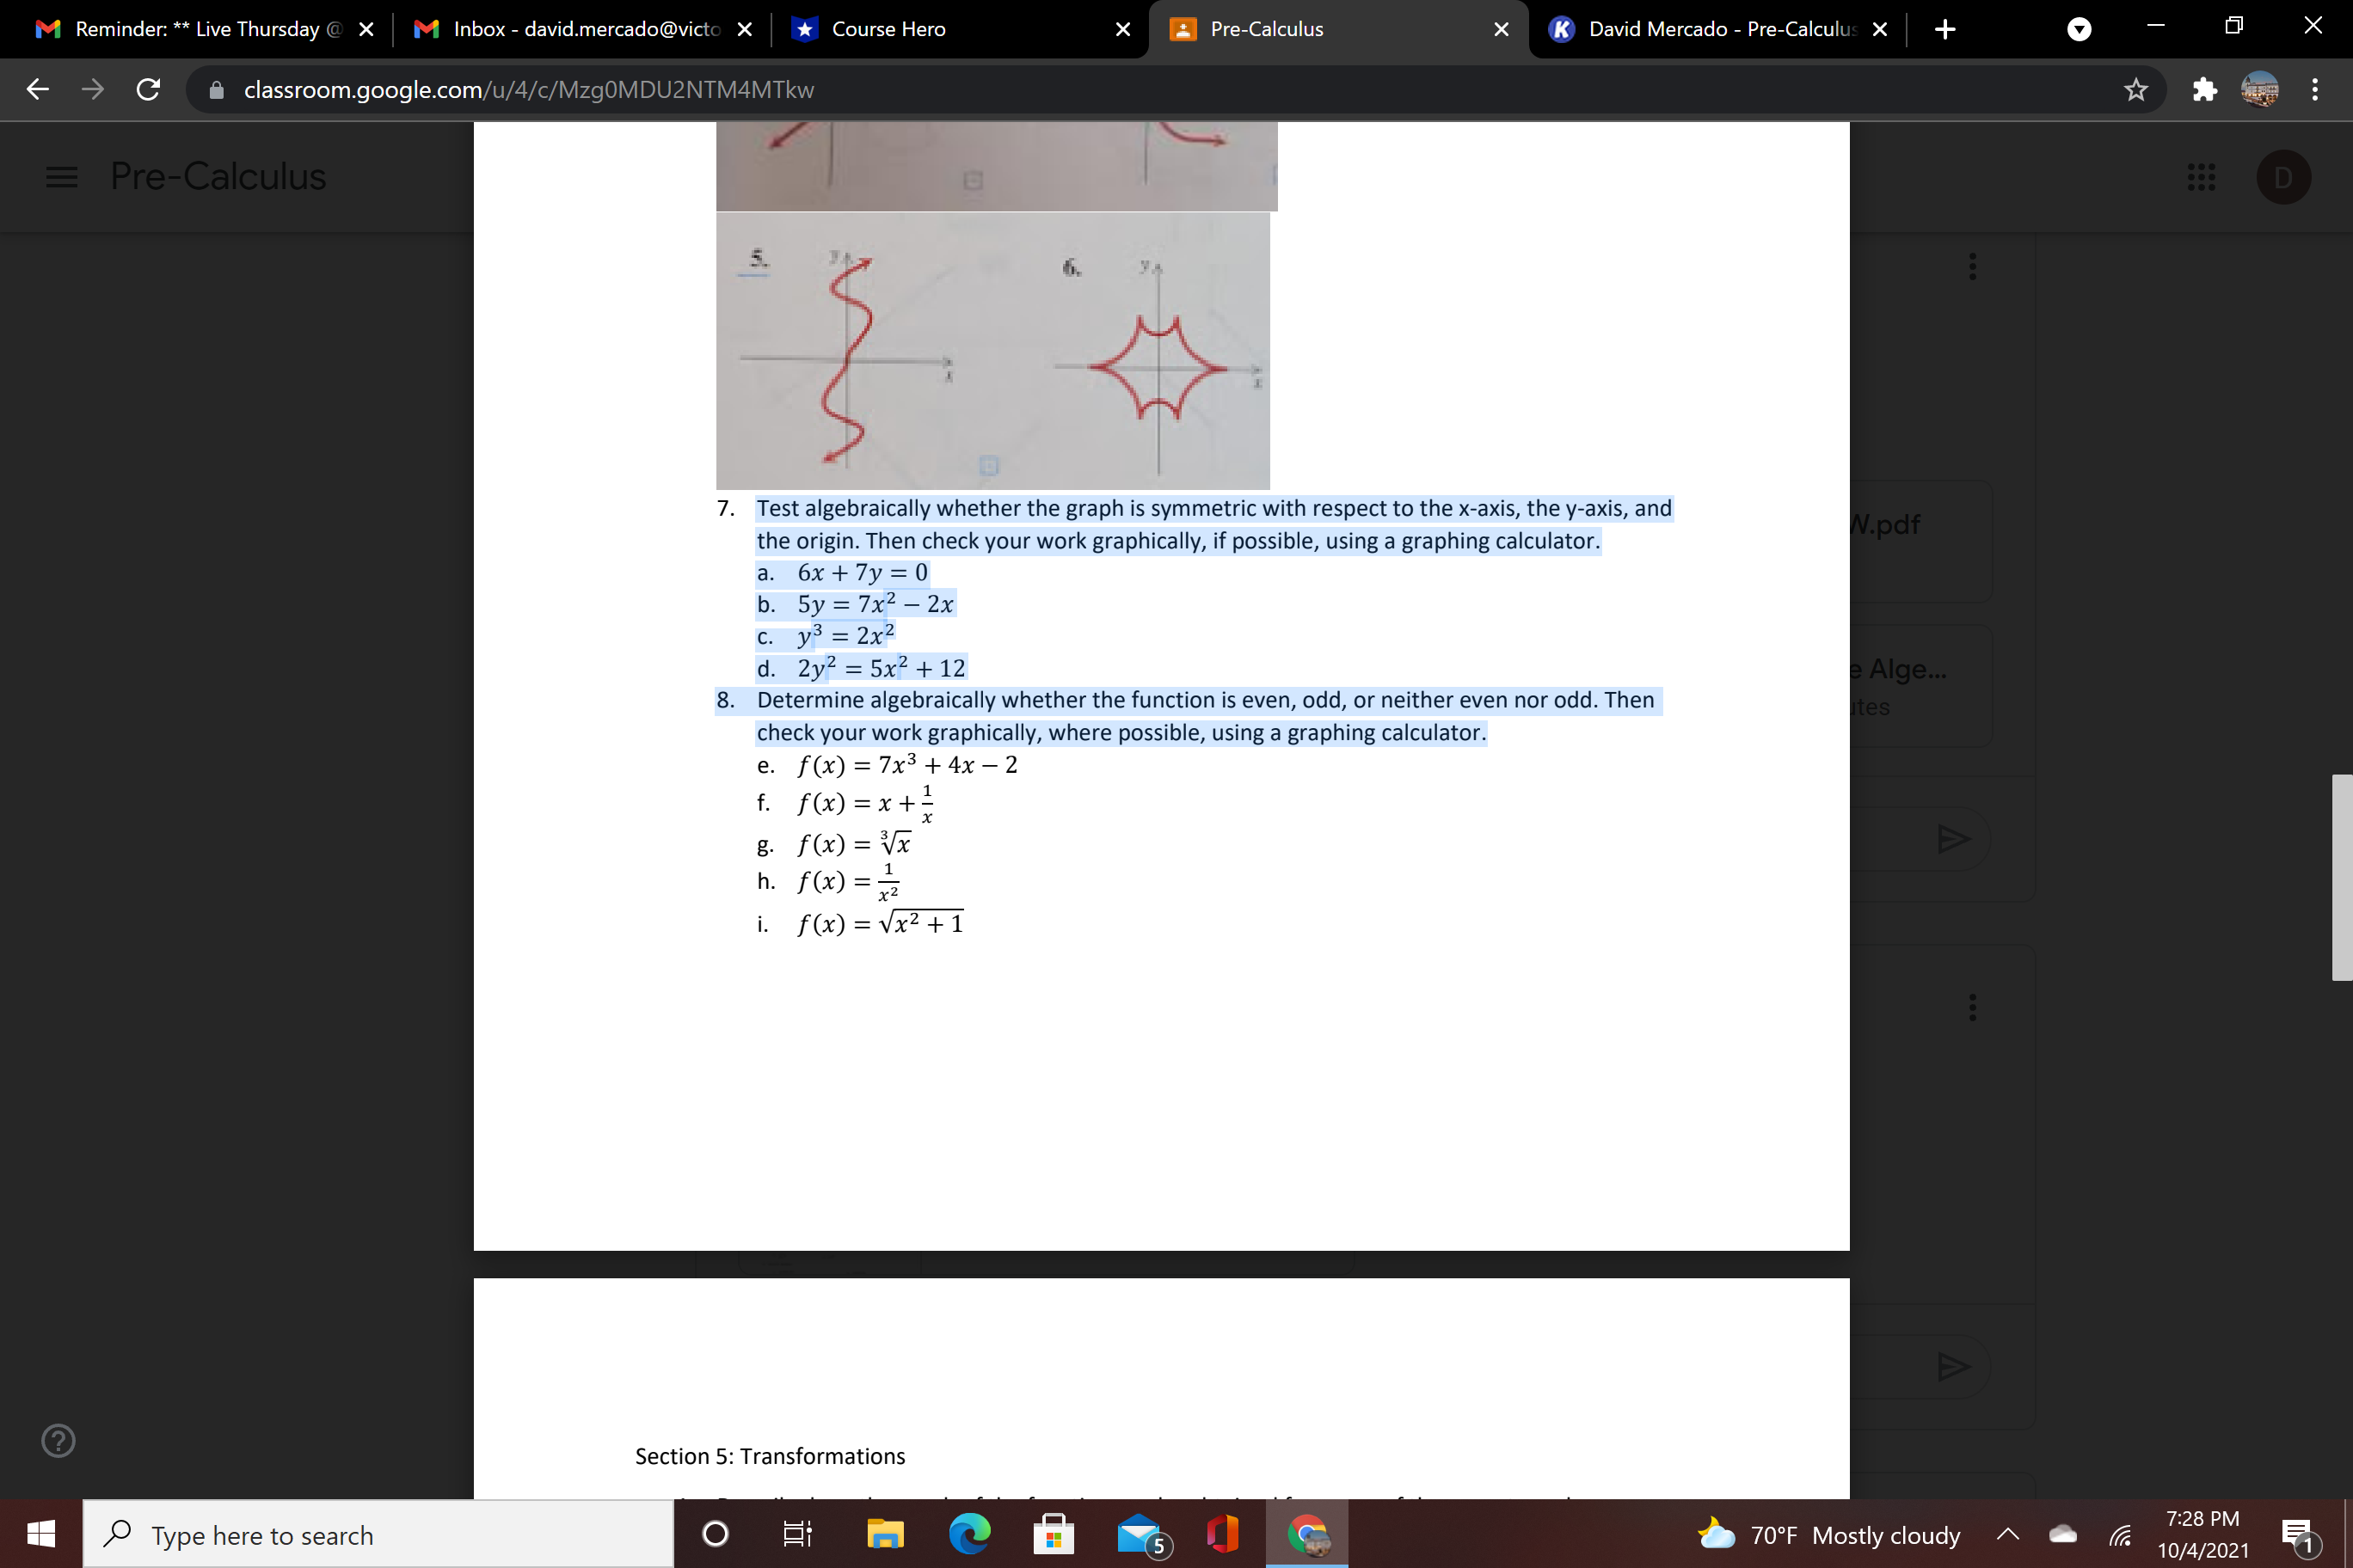Image resolution: width=2353 pixels, height=1568 pixels.
Task: Click the browser back arrow
Action: pyautogui.click(x=37, y=89)
